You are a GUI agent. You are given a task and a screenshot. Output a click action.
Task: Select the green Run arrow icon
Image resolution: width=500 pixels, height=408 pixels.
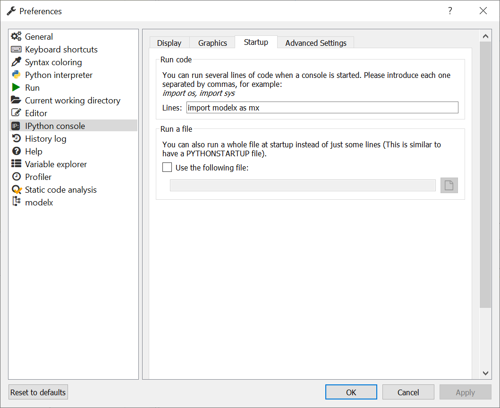[17, 87]
